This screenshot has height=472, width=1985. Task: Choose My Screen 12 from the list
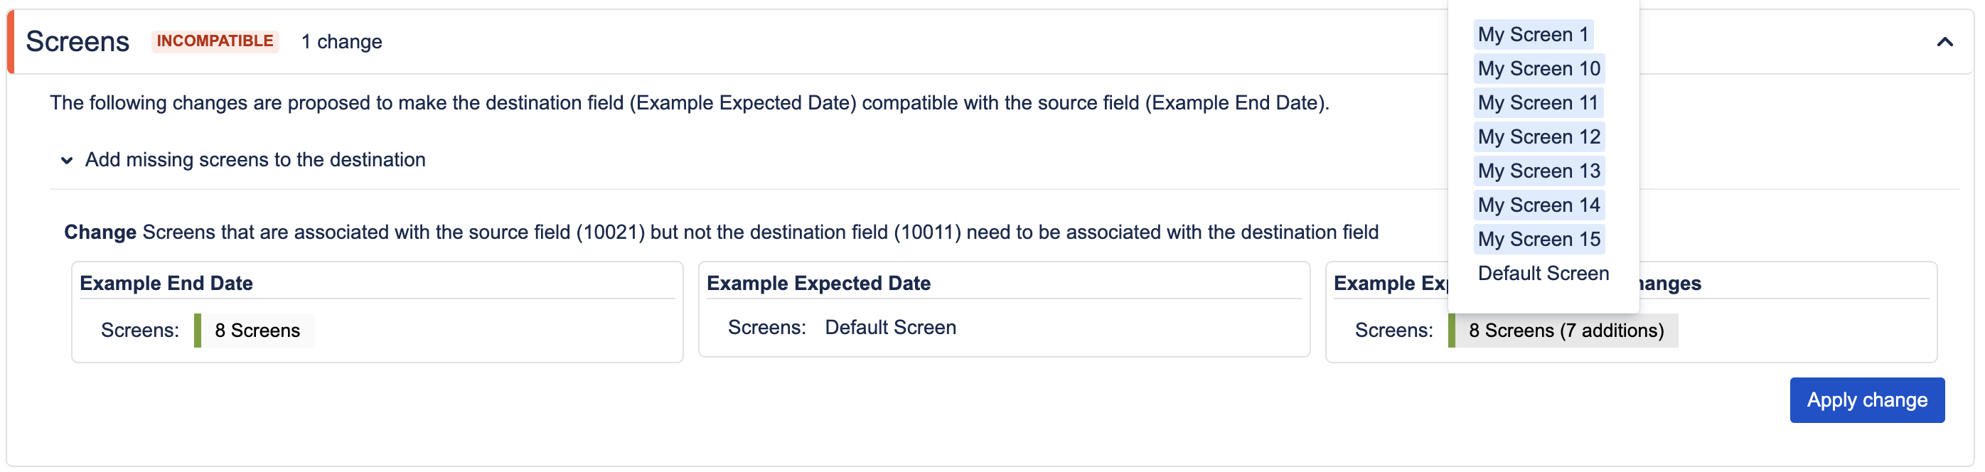(x=1538, y=137)
